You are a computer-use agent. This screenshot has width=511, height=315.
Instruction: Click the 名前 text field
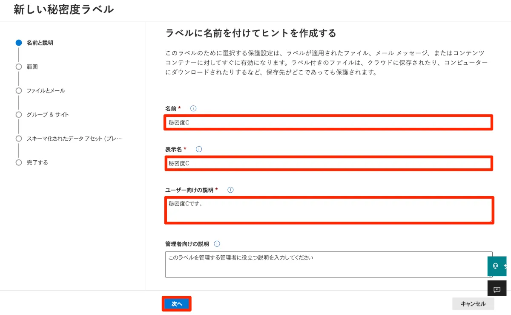click(x=328, y=123)
